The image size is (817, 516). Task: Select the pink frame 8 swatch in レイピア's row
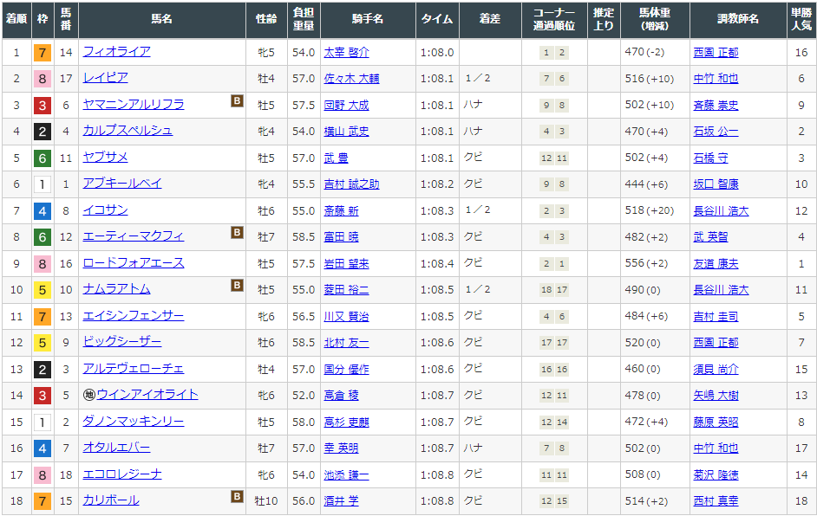42,79
